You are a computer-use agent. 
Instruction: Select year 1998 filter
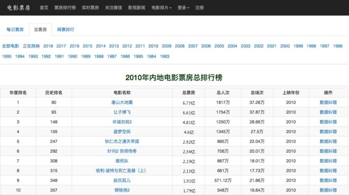click(311, 46)
